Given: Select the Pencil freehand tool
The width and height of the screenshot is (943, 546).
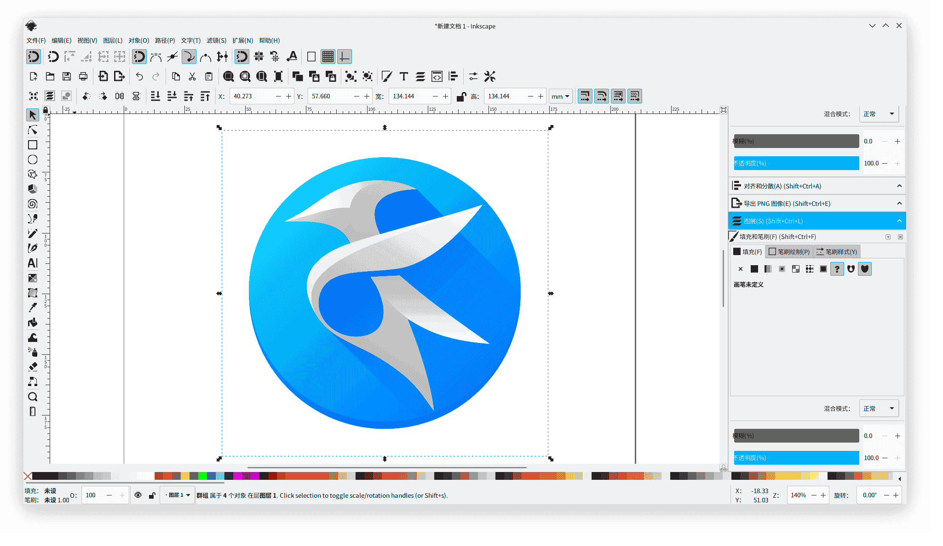Looking at the screenshot, I should 32,233.
